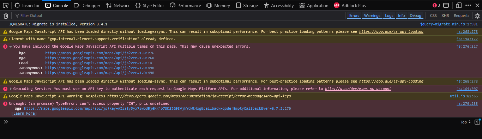The width and height of the screenshot is (482, 139).
Task: Toggle the Debug filter button
Action: click(416, 16)
